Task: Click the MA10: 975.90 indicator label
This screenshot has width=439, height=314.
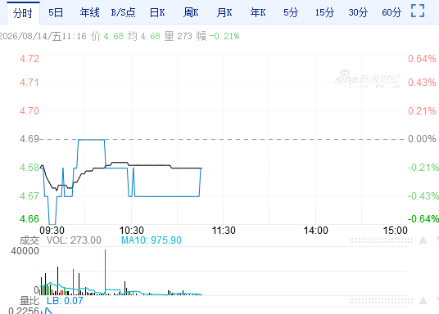Action: [152, 240]
